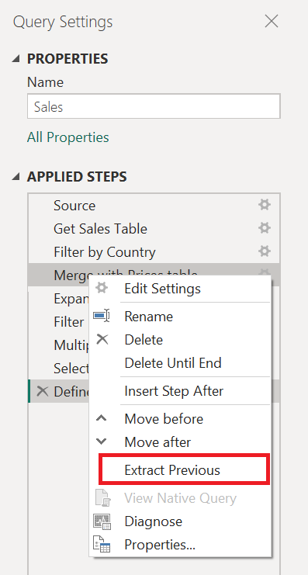Click the Diagnose icon in context menu

coord(102,521)
